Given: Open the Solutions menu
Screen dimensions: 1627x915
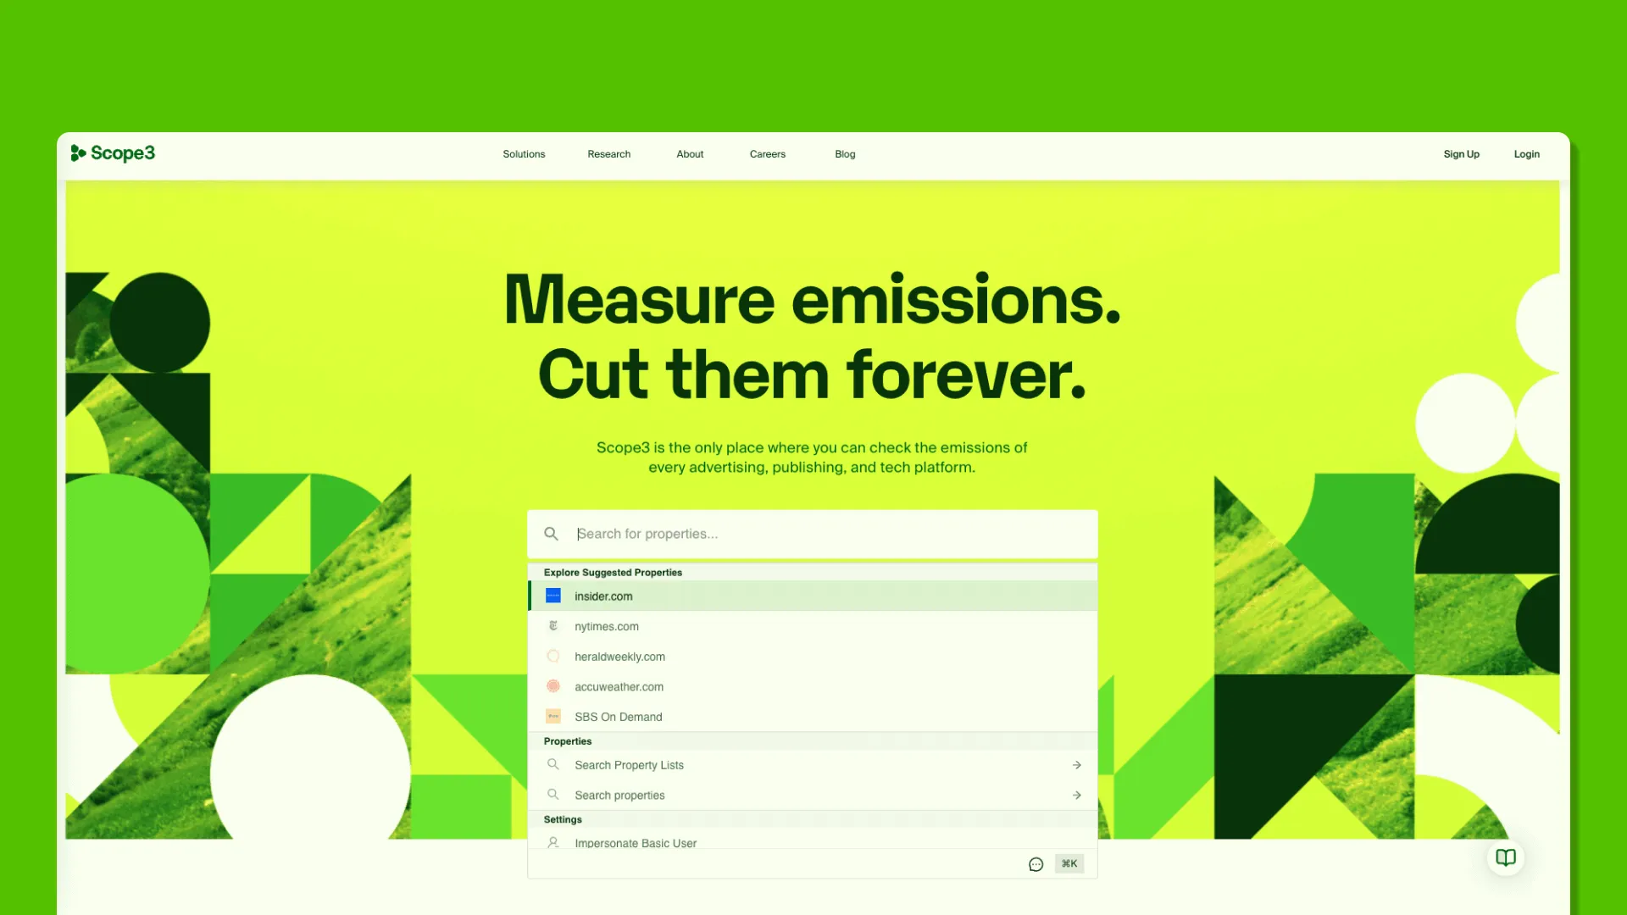Looking at the screenshot, I should [x=524, y=154].
